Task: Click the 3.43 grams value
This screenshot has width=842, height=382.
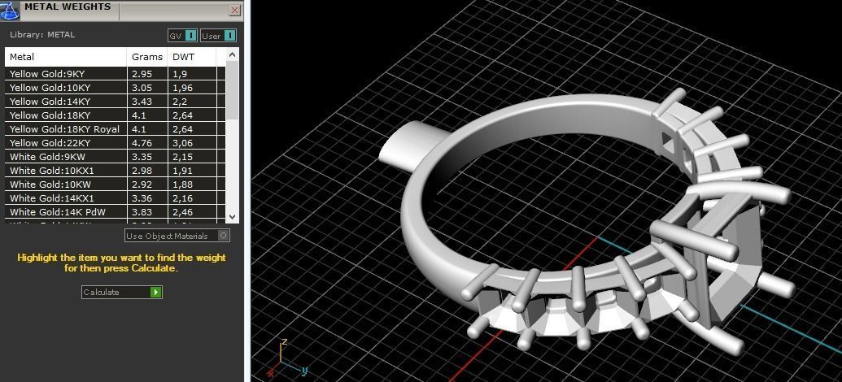Action: point(141,102)
